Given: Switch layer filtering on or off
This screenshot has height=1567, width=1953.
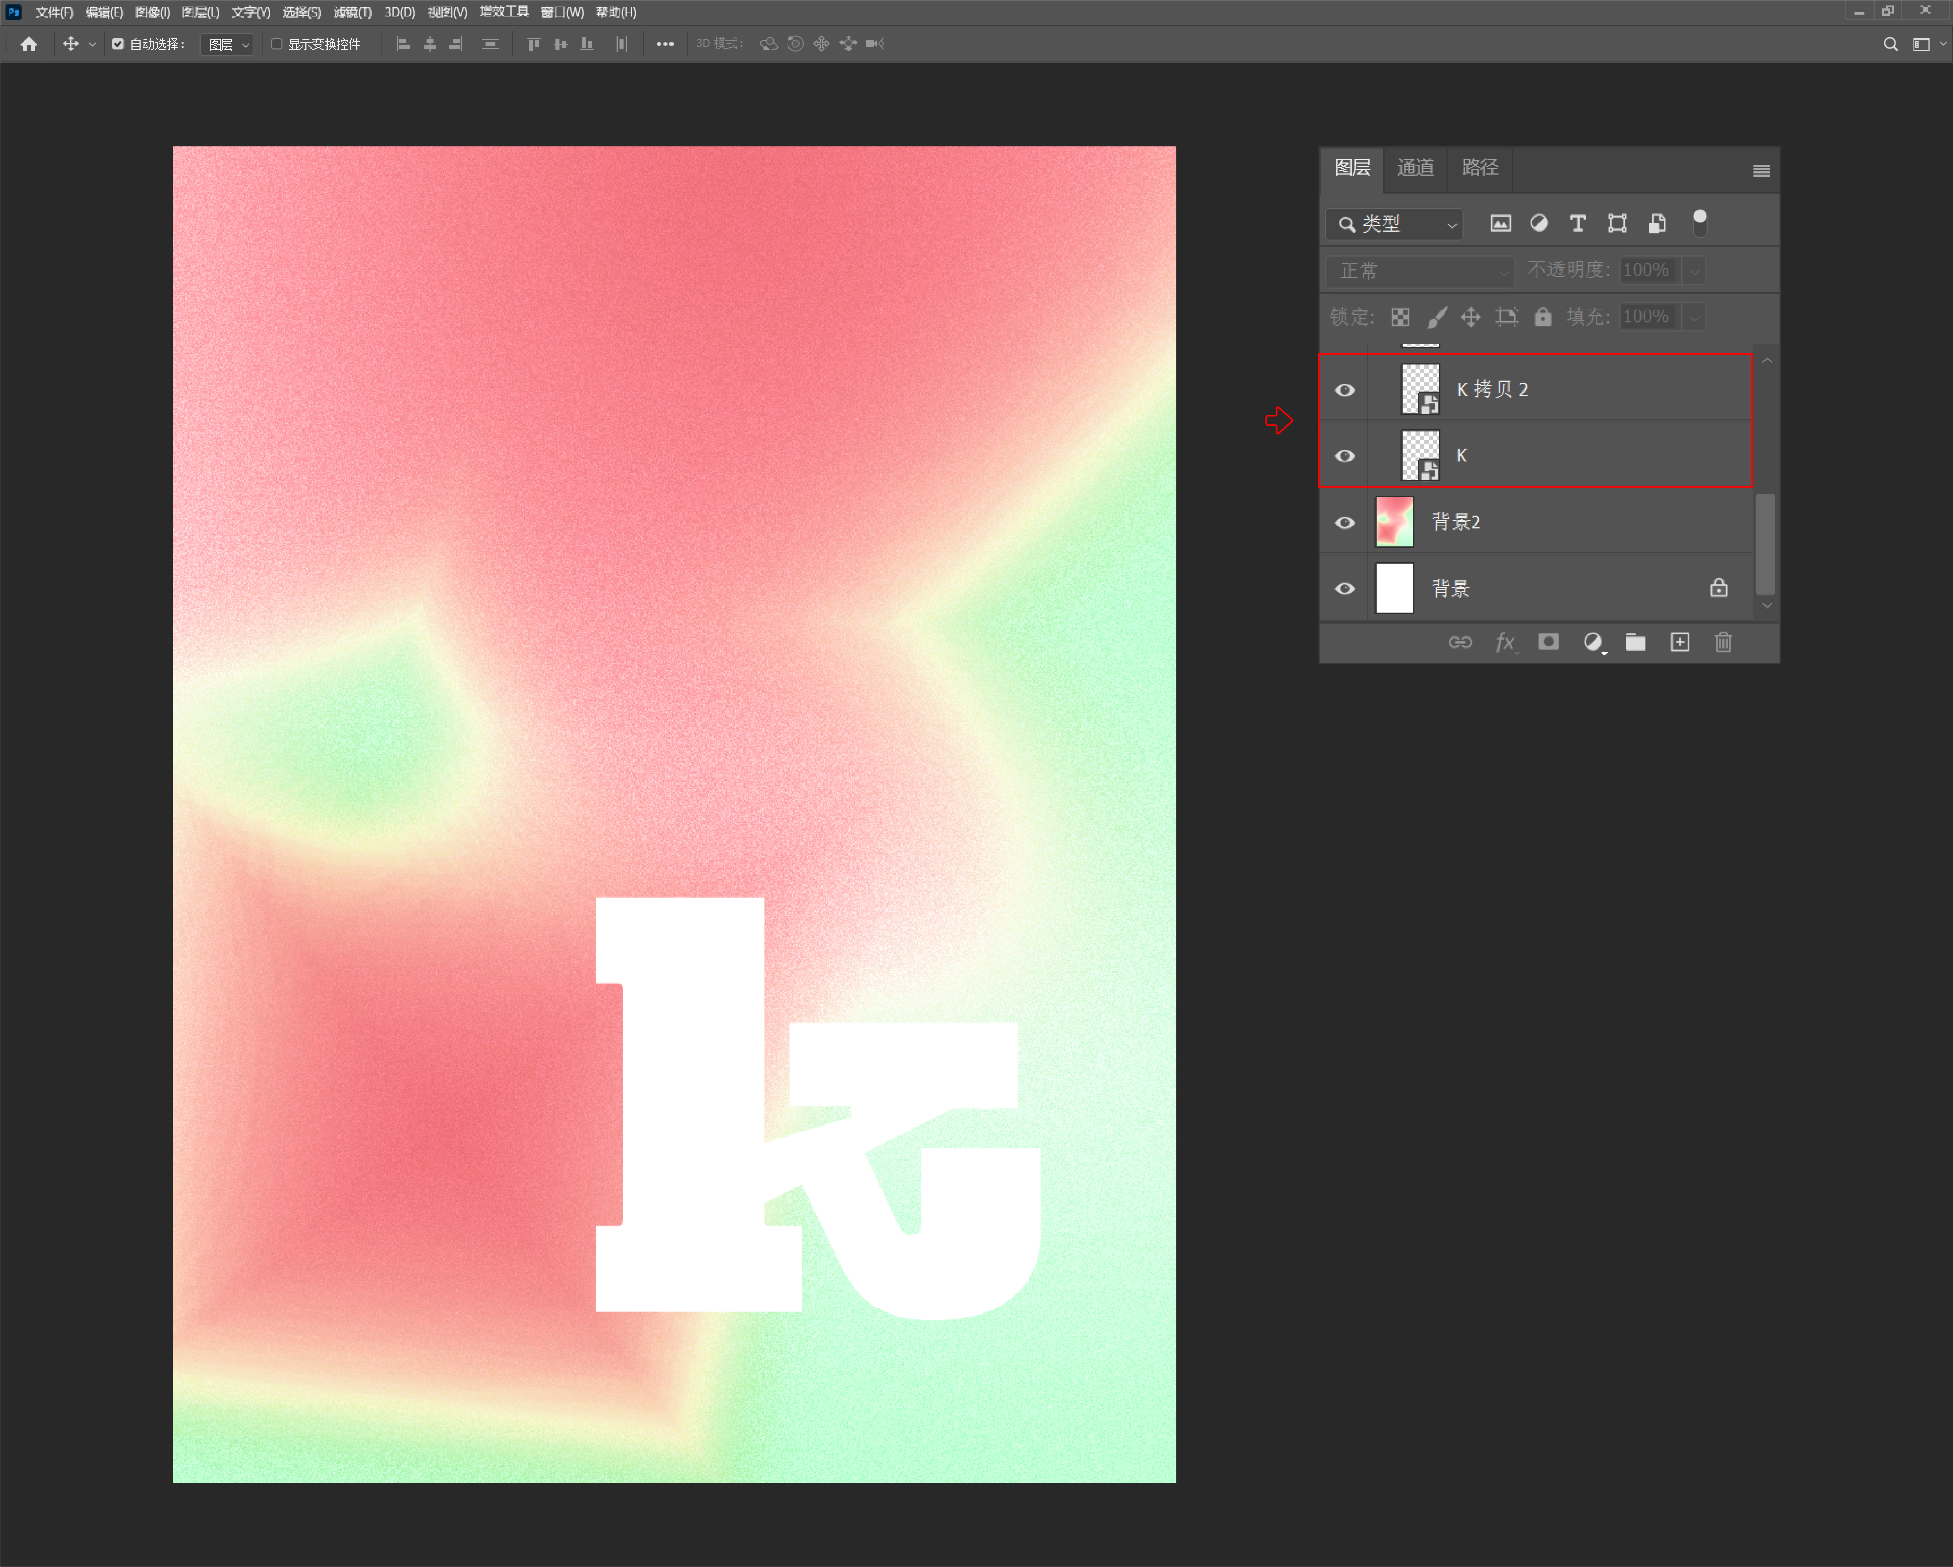Looking at the screenshot, I should 1700,223.
